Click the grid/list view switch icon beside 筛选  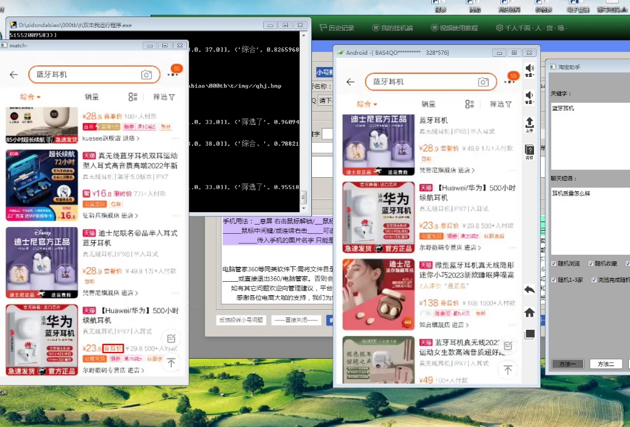(469, 103)
